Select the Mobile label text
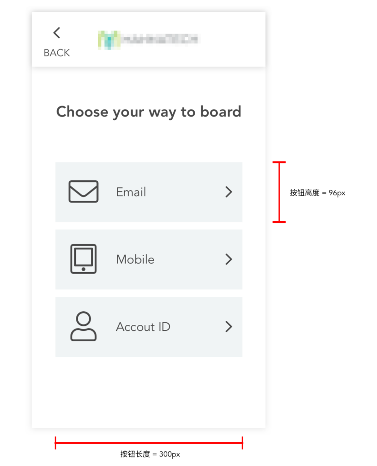377x466 pixels. [x=135, y=259]
